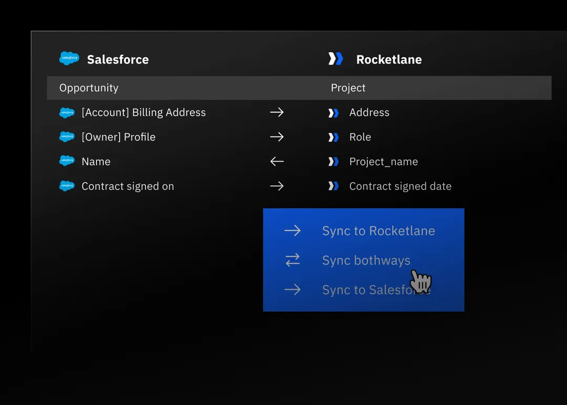
Task: Click the Salesforce cloud logo in header
Action: click(69, 59)
